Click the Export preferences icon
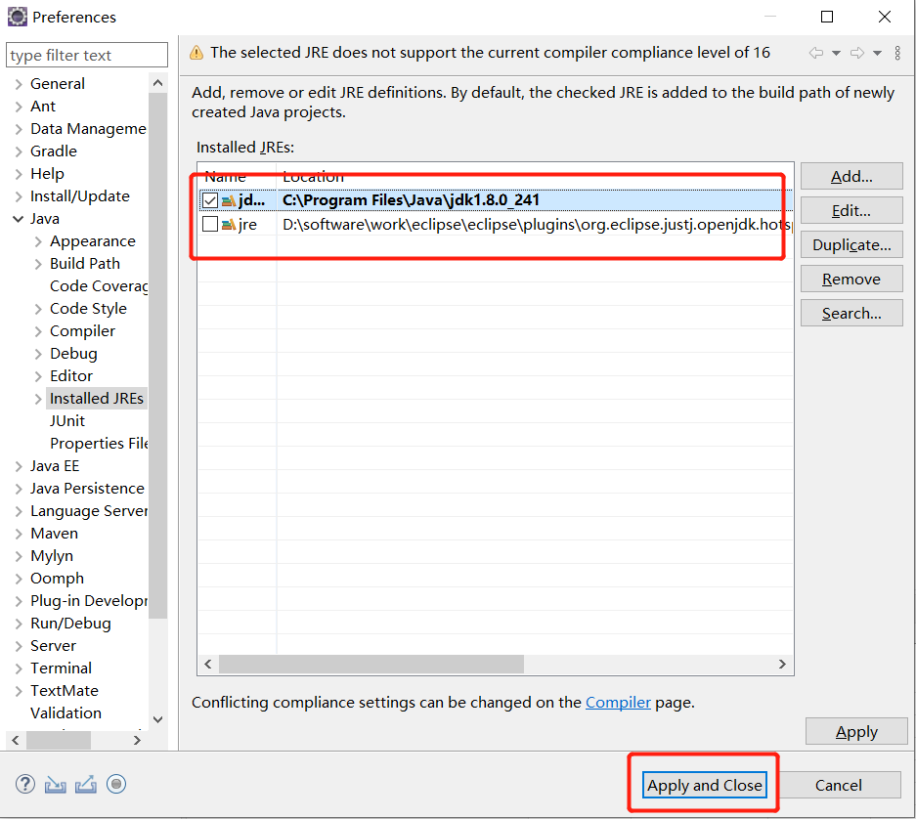Viewport: 916px width, 819px height. (86, 784)
